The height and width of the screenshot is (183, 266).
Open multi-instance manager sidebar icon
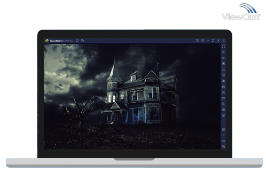pyautogui.click(x=224, y=104)
